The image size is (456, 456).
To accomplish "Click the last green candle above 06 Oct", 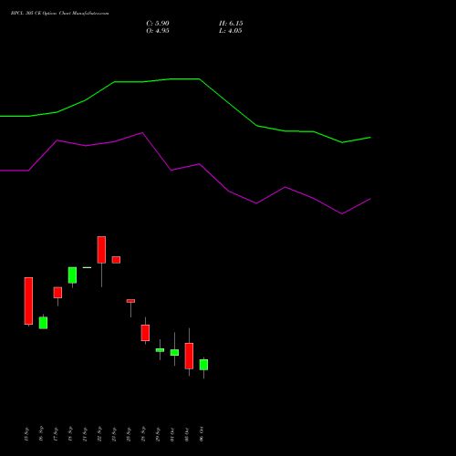I will point(203,365).
